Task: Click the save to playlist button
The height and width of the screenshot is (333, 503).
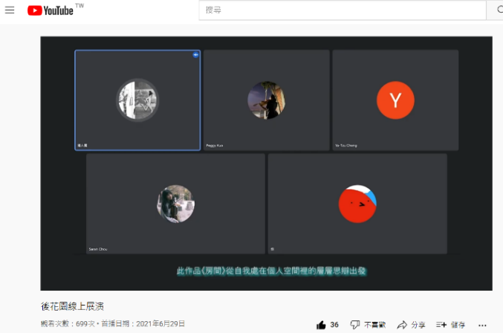Action: (450, 325)
